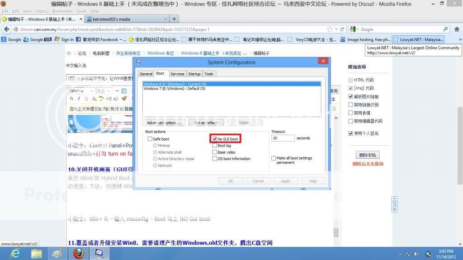Reload the page using refresh icon
463x260 pixels.
[342, 29]
